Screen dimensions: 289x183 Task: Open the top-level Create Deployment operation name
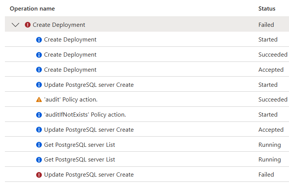tap(59, 25)
